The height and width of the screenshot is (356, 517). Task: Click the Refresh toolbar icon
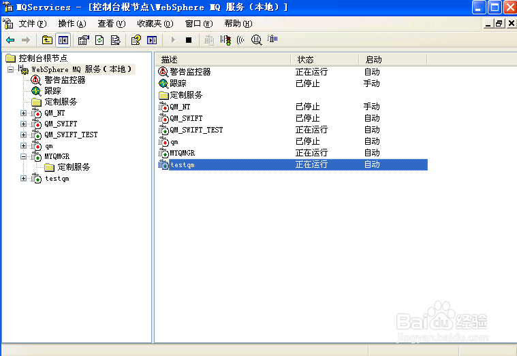(x=99, y=40)
